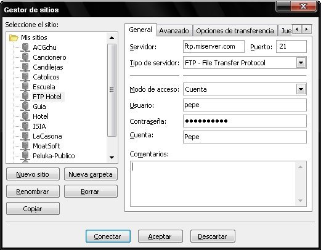The image size is (321, 250).
Task: Select the Cancionero site name
Action: 49,57
